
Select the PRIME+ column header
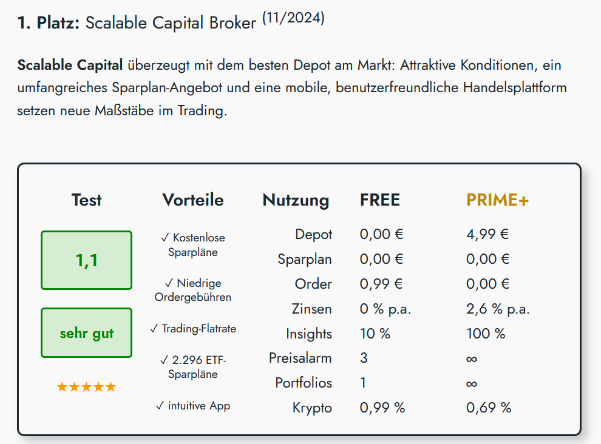pyautogui.click(x=497, y=200)
